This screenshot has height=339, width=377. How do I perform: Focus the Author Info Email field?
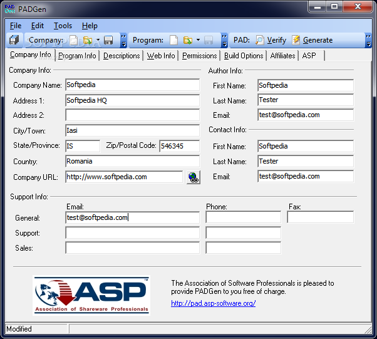click(306, 115)
